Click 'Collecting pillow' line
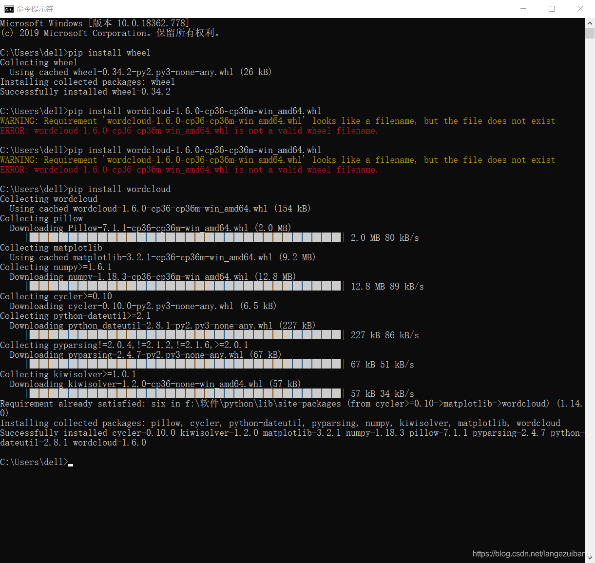This screenshot has height=563, width=595. pyautogui.click(x=41, y=218)
